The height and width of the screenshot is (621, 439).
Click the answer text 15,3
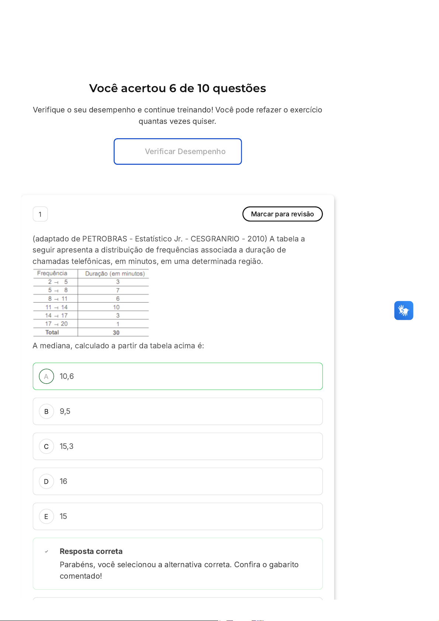[66, 446]
